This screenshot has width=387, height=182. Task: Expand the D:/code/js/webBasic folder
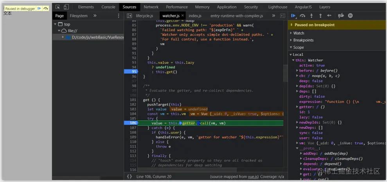tap(63, 37)
